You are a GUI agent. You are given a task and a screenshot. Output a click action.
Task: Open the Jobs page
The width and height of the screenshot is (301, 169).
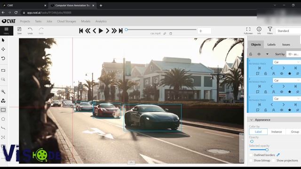click(x=49, y=21)
